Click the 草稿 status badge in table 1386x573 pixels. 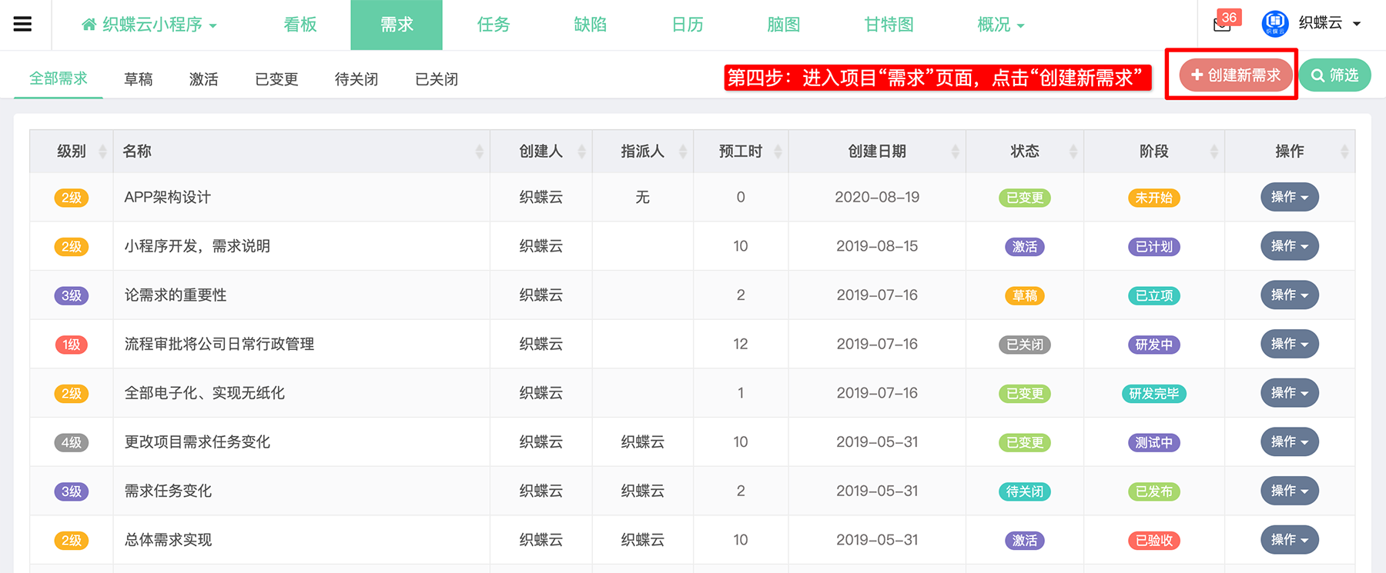click(1024, 296)
